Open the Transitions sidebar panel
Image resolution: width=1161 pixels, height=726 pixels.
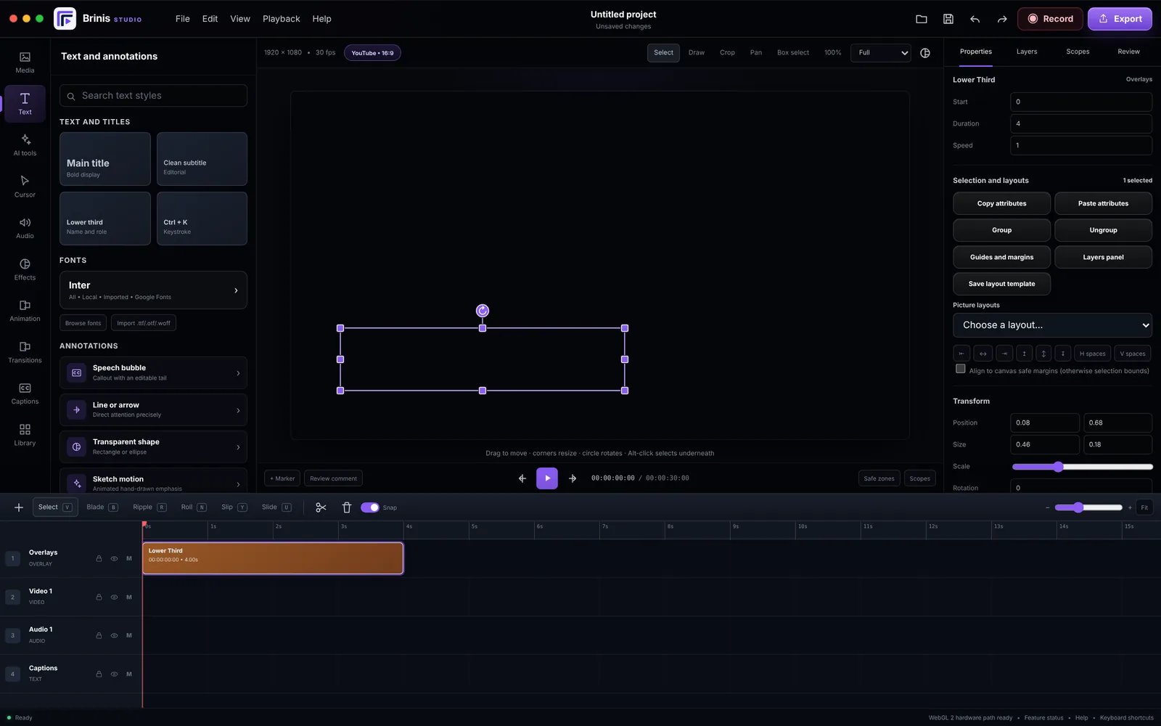[25, 352]
